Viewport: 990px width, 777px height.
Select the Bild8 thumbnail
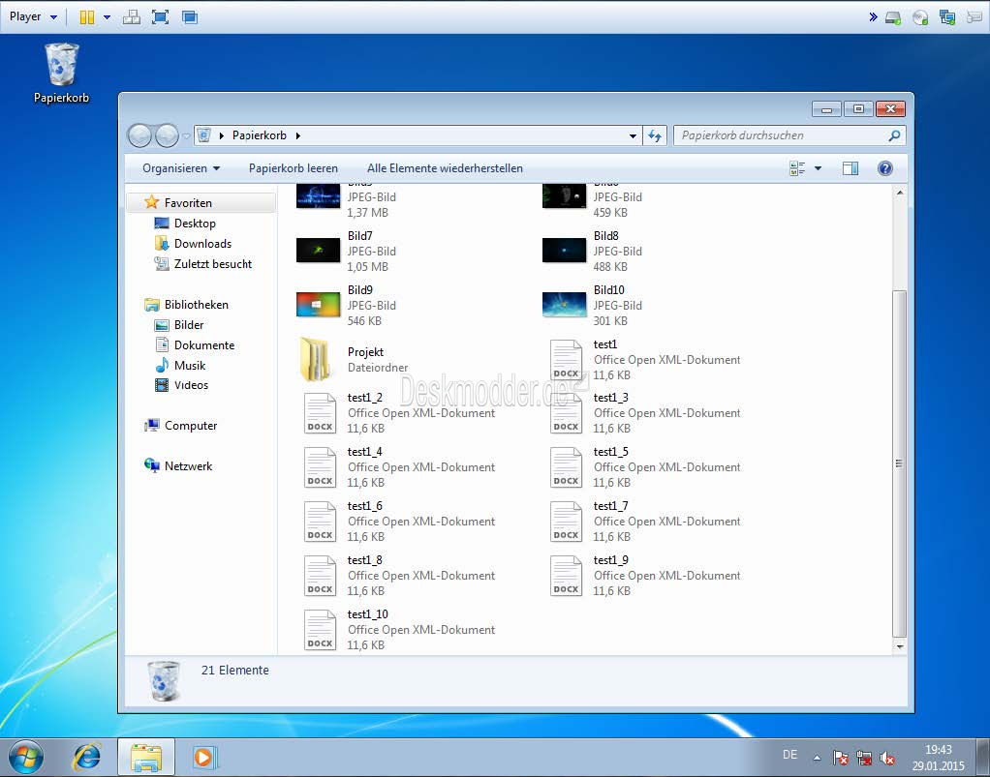point(565,251)
